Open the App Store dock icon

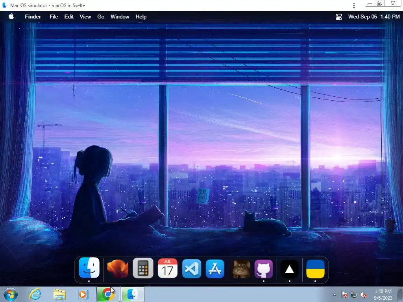click(x=215, y=269)
